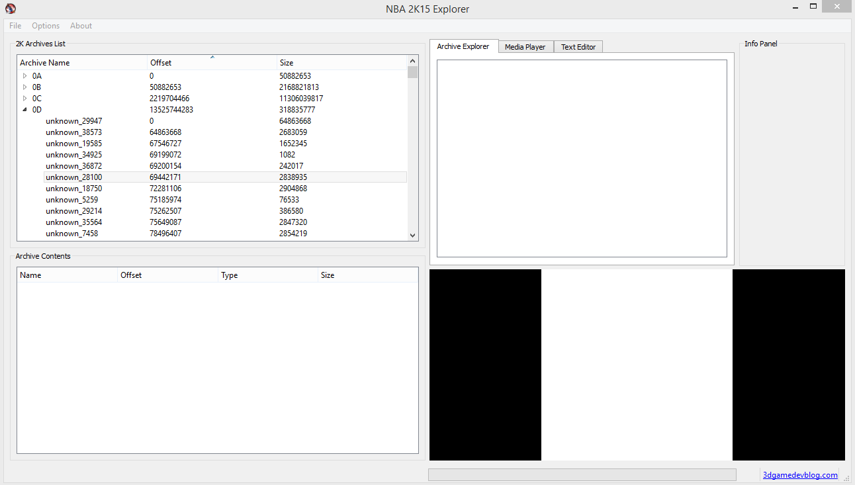The height and width of the screenshot is (485, 855).
Task: Click offset value 13525744283
Action: pyautogui.click(x=171, y=110)
